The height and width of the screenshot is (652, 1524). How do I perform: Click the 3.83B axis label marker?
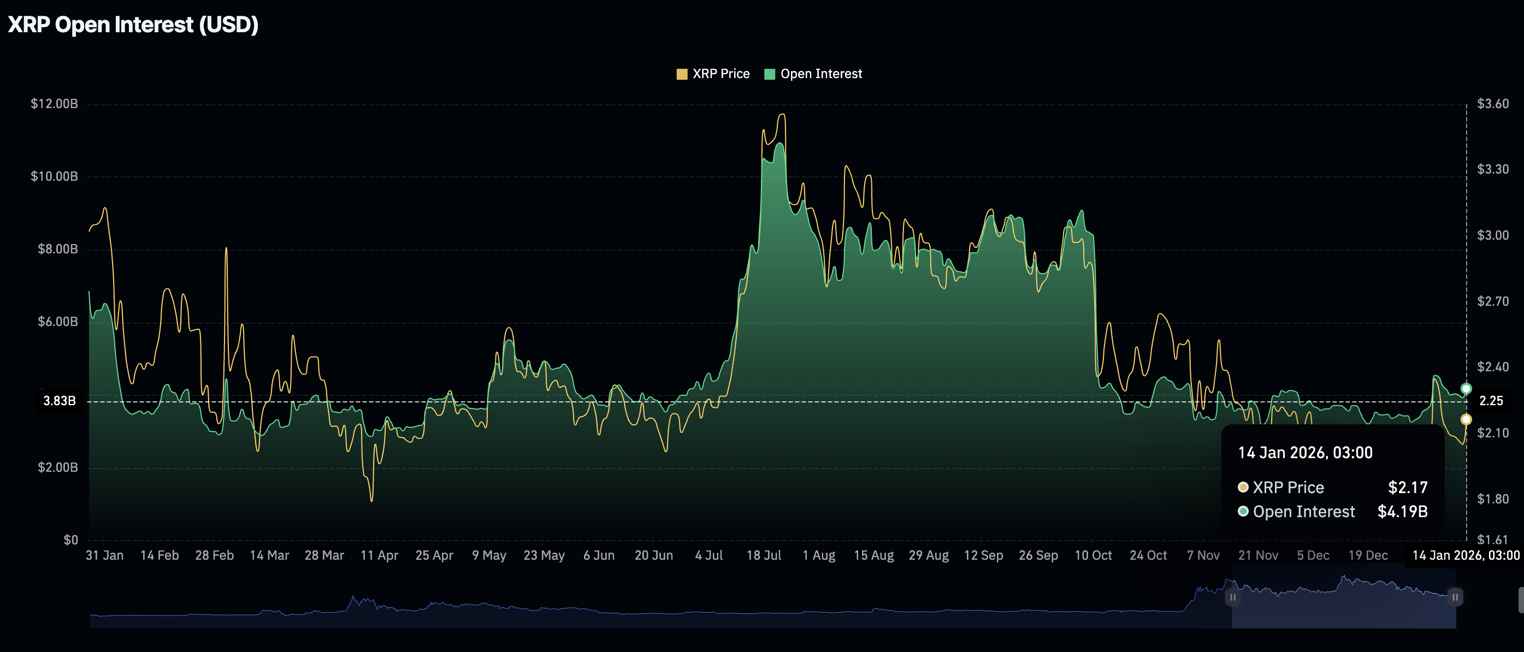tap(59, 401)
